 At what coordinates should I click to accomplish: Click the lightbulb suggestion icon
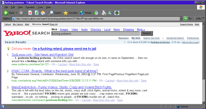tap(8, 49)
